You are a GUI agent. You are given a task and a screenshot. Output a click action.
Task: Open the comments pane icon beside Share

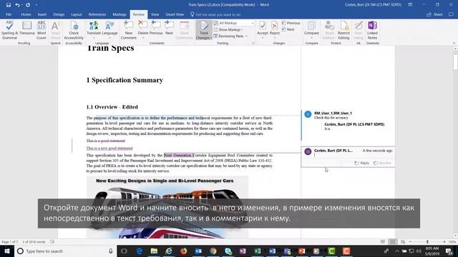tap(451, 14)
